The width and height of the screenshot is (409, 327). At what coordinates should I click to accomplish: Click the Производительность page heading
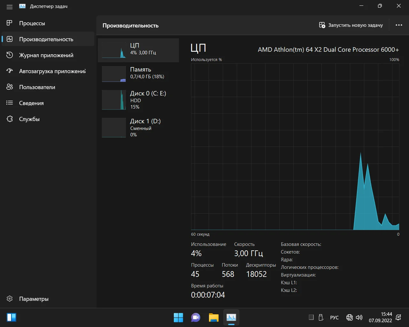pos(130,26)
